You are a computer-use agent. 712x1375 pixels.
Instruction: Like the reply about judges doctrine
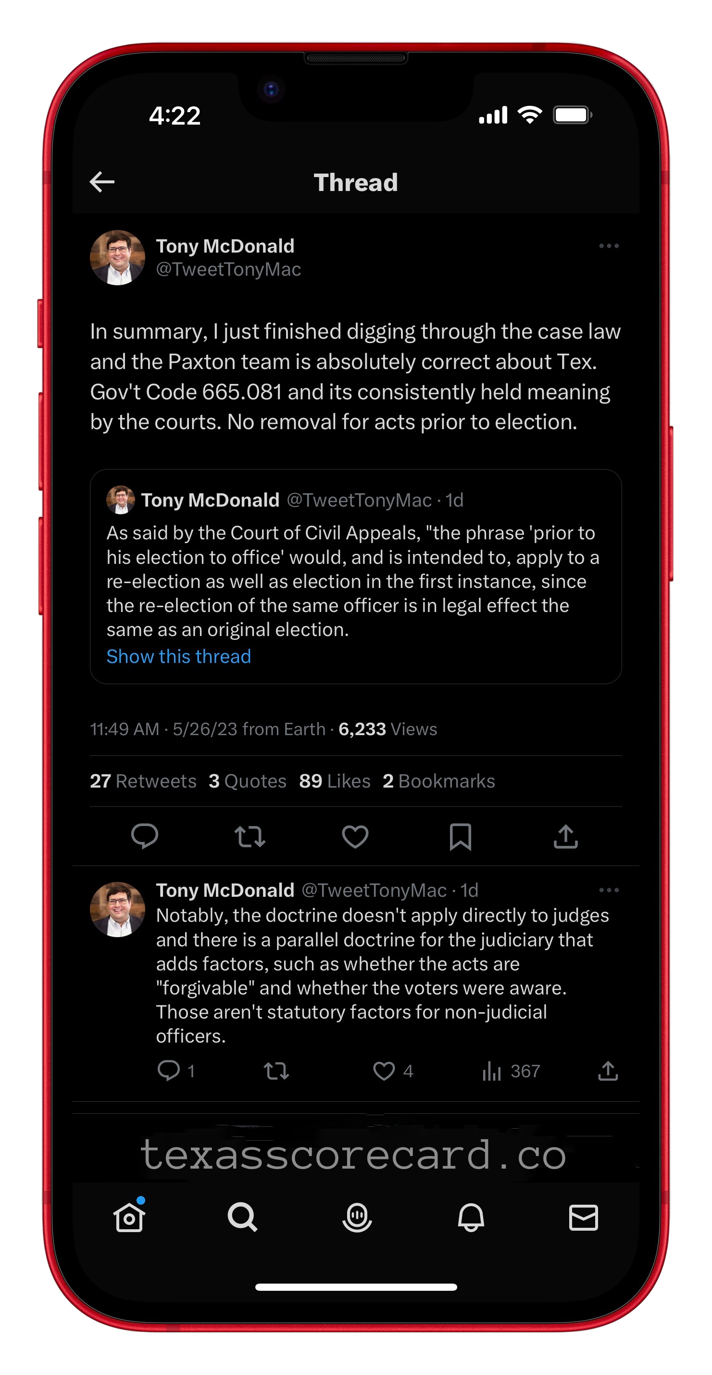(x=384, y=1071)
